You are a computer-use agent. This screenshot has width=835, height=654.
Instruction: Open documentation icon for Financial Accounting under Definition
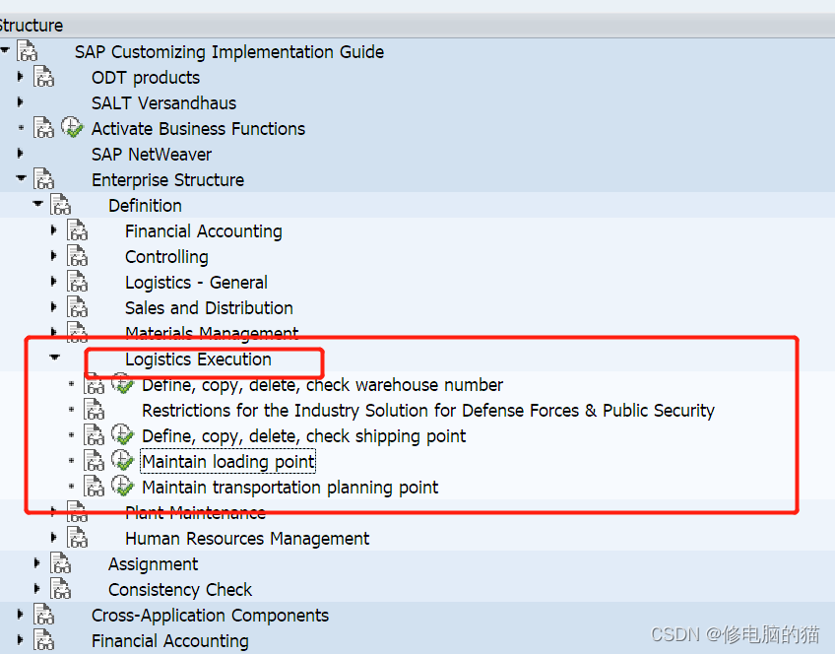pyautogui.click(x=78, y=231)
